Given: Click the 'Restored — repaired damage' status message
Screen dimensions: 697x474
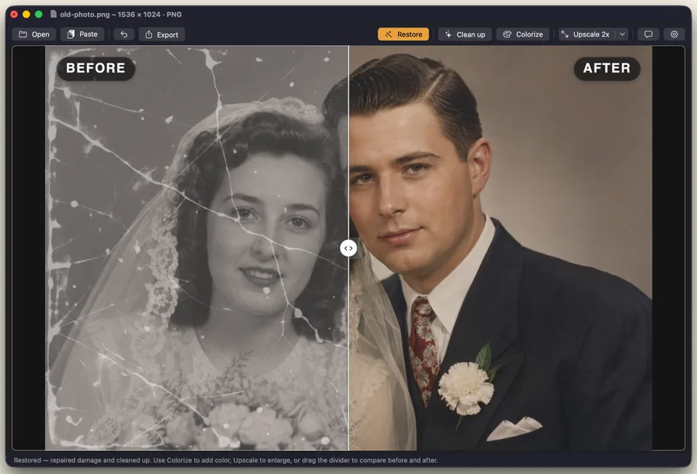Looking at the screenshot, I should (x=225, y=460).
